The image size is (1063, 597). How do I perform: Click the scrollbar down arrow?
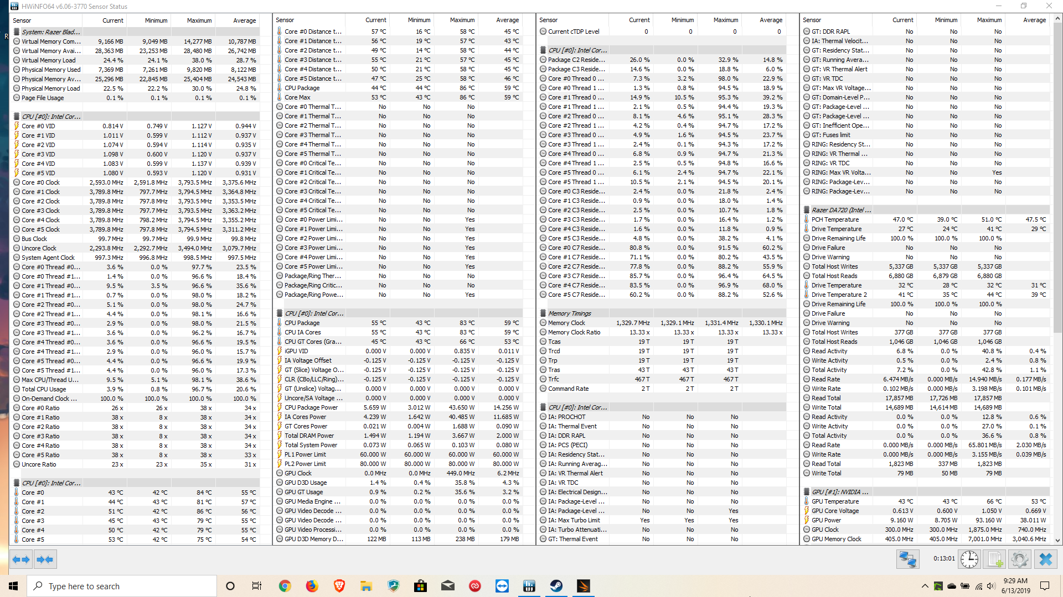(x=1058, y=541)
